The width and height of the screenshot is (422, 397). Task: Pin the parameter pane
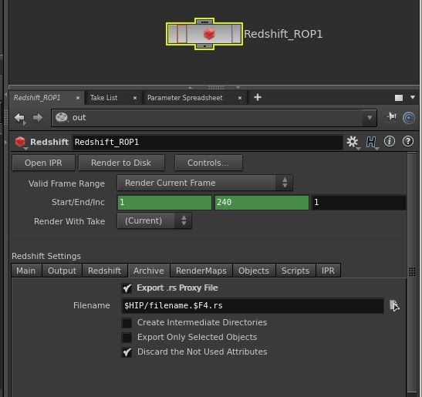coord(391,117)
